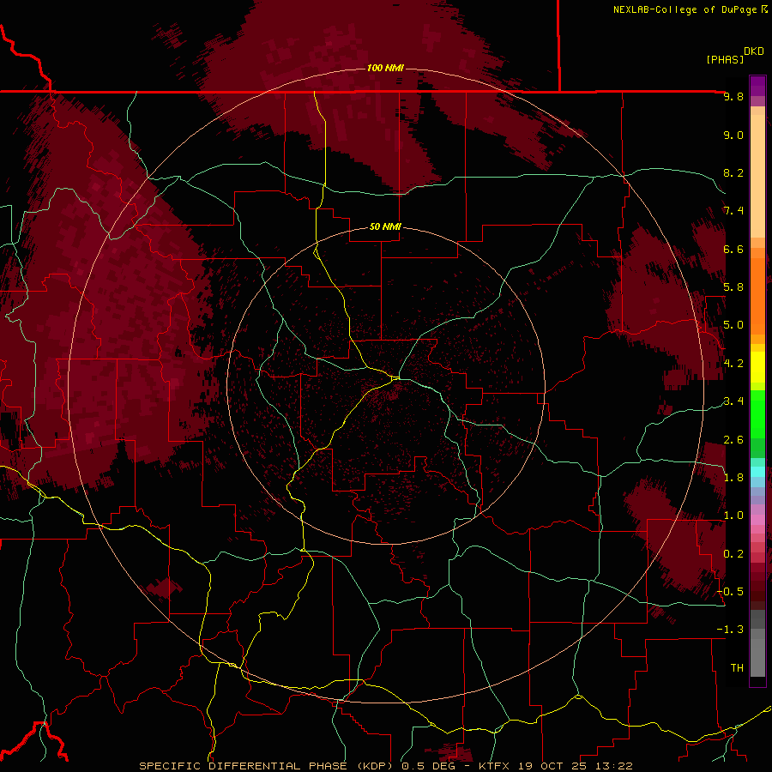
Task: Pick the yellow segment of color bar
Action: point(757,367)
